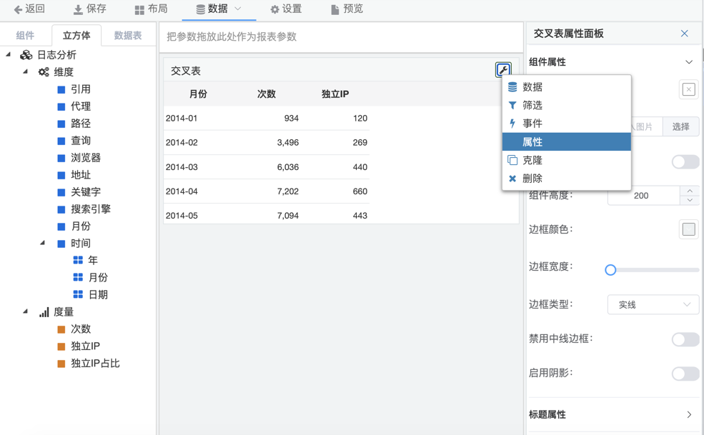This screenshot has height=435, width=704.
Task: Click the 边框颜色 color swatch
Action: [x=689, y=229]
